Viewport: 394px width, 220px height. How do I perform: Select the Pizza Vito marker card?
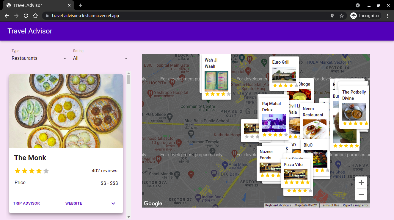[x=296, y=173]
